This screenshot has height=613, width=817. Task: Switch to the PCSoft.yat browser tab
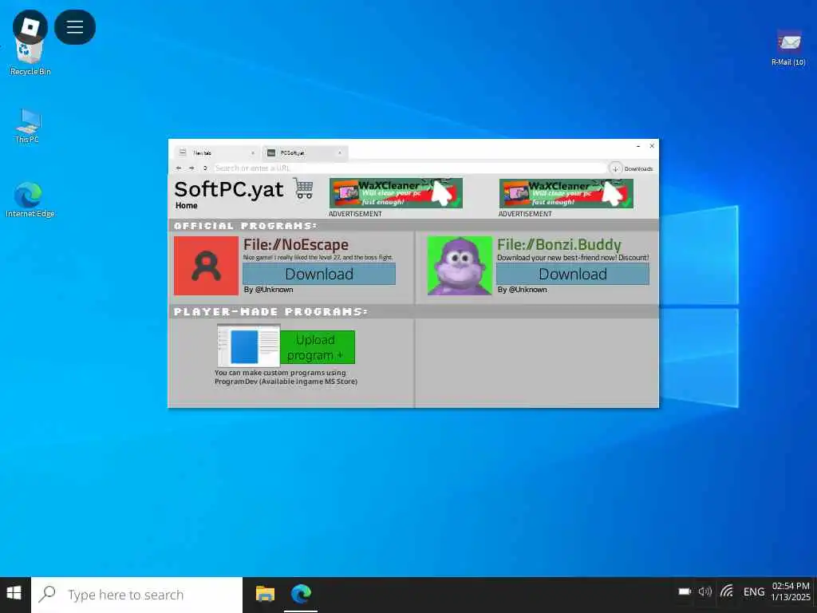pyautogui.click(x=305, y=152)
